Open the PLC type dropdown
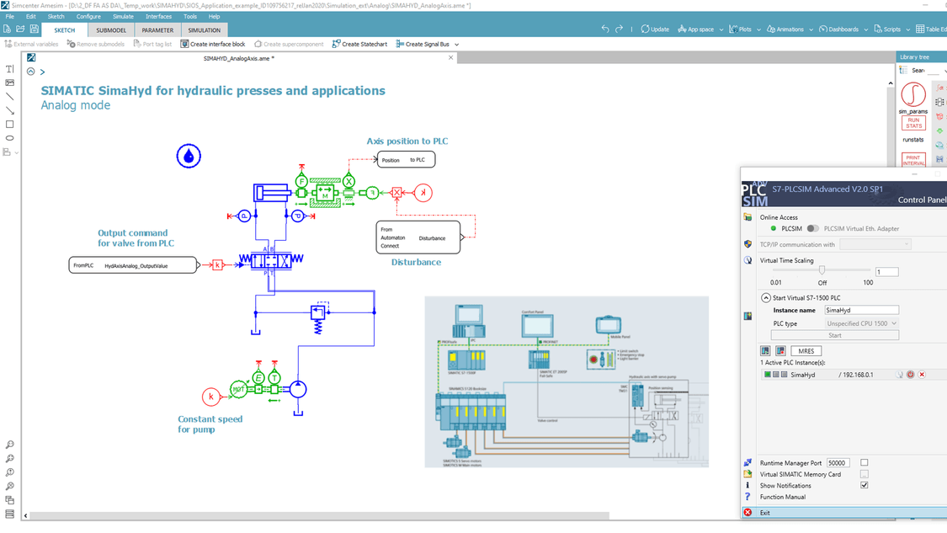Viewport: 947px width, 533px height. (861, 323)
